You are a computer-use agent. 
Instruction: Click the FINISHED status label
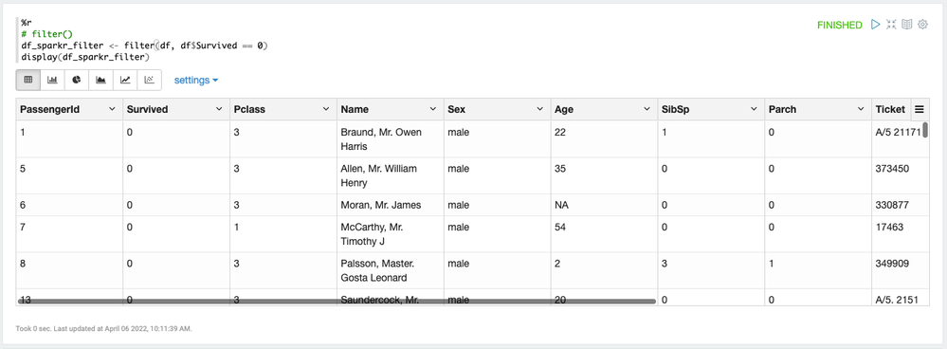pyautogui.click(x=840, y=25)
